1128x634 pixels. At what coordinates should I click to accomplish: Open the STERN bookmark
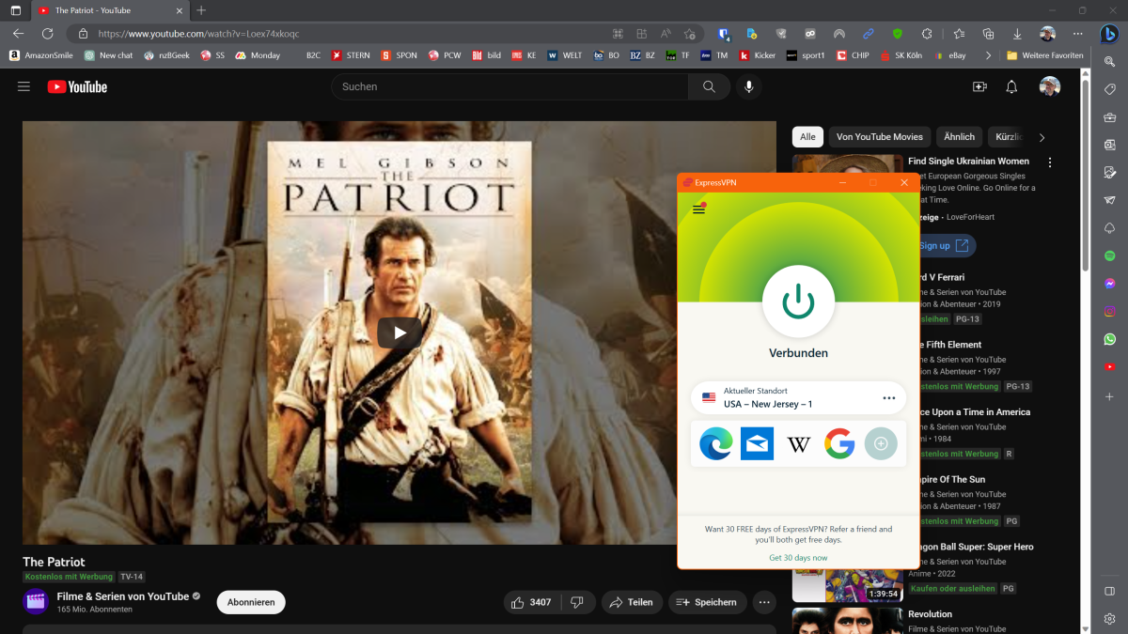pyautogui.click(x=350, y=55)
